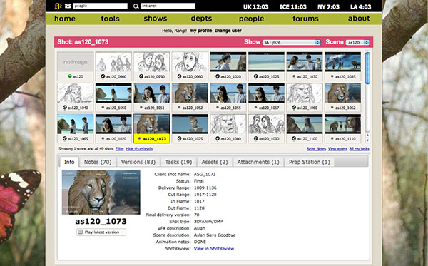Select shot thumbnail as120_1051
This screenshot has height=266, width=428.
pyautogui.click(x=152, y=97)
